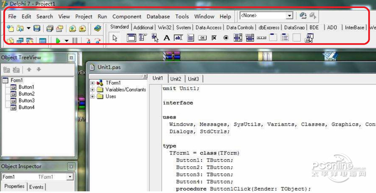This screenshot has width=376, height=193.
Task: Click the green Run arrow
Action: (x=58, y=40)
